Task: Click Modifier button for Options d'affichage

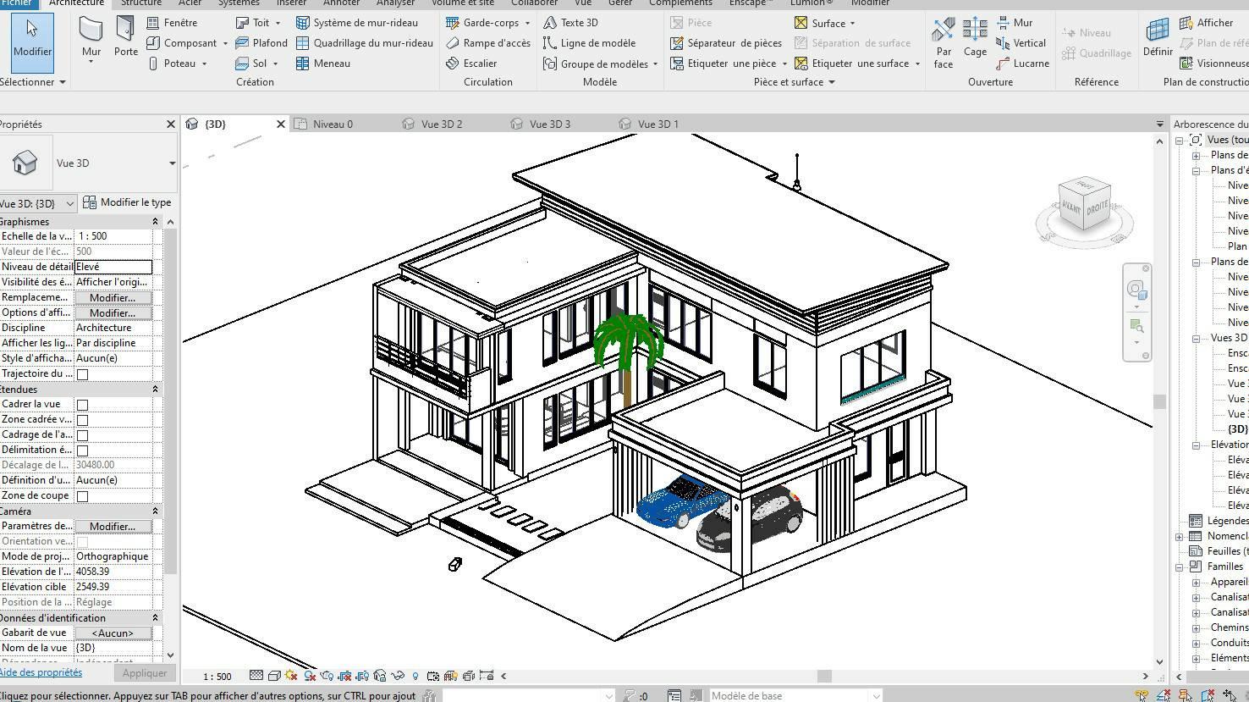Action: (x=113, y=313)
